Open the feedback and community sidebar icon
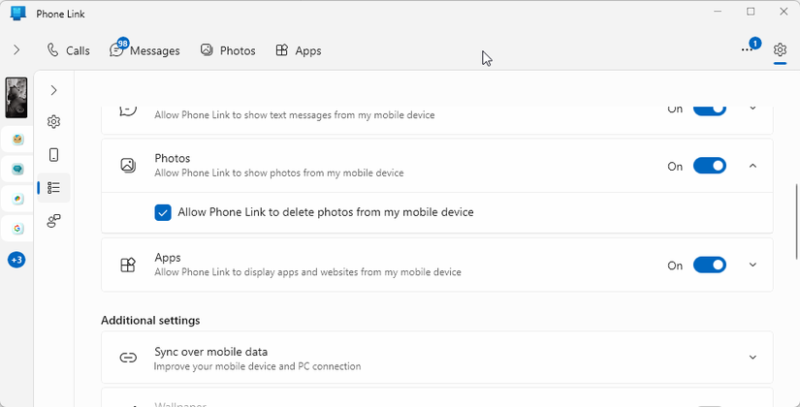The image size is (800, 407). pyautogui.click(x=54, y=221)
